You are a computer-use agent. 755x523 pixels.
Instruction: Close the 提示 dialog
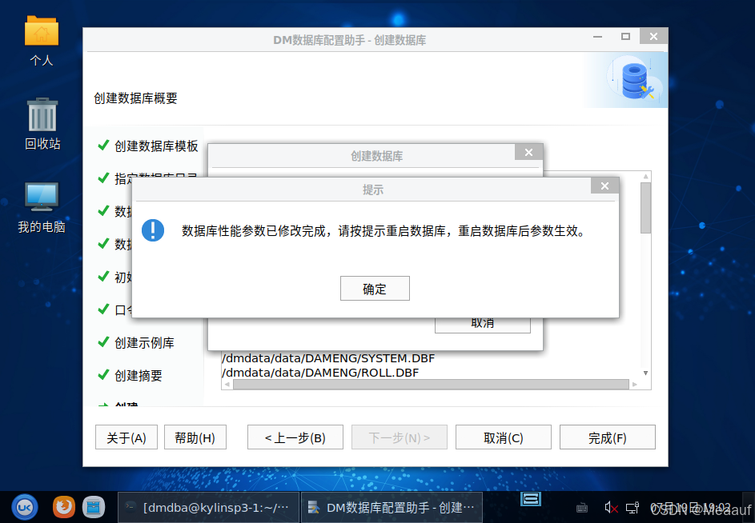pos(604,186)
